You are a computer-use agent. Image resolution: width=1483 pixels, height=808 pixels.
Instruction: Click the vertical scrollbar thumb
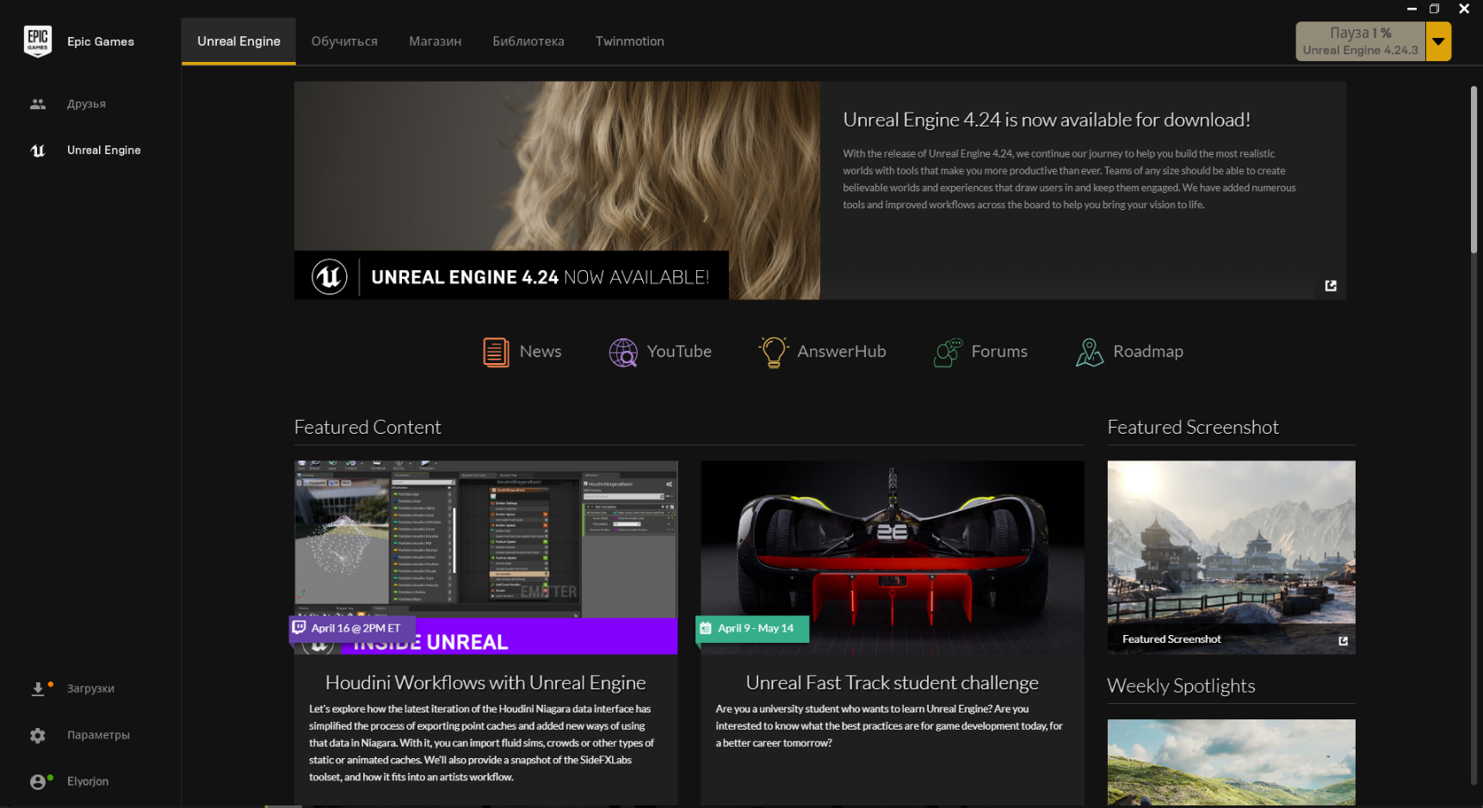(1474, 169)
